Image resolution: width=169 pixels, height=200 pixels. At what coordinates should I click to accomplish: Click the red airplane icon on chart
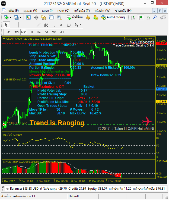click(x=147, y=121)
